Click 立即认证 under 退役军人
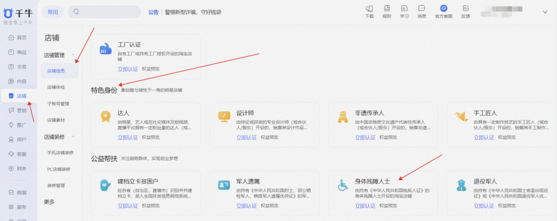Image resolution: width=557 pixels, height=221 pixels. click(484, 206)
